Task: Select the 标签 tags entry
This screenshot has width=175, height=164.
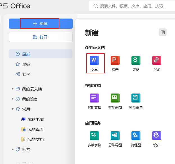Action: pyautogui.click(x=26, y=150)
